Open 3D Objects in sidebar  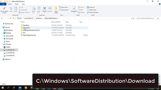9,30
